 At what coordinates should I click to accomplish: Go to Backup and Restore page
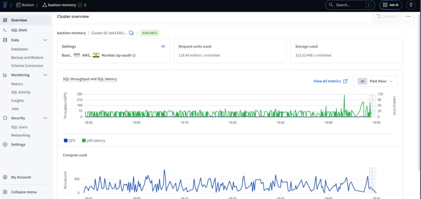27,58
